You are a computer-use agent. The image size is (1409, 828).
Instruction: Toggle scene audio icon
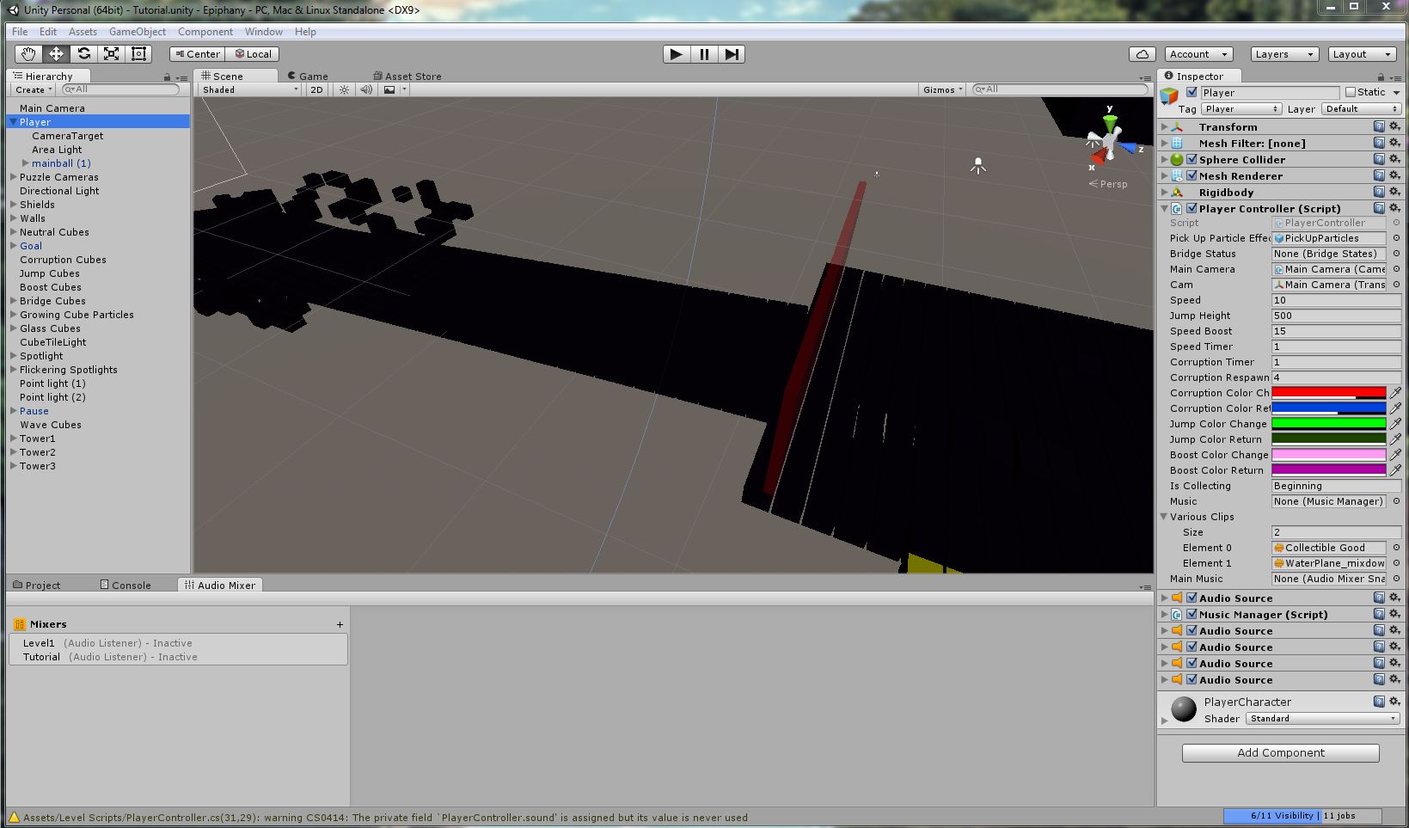pos(366,89)
